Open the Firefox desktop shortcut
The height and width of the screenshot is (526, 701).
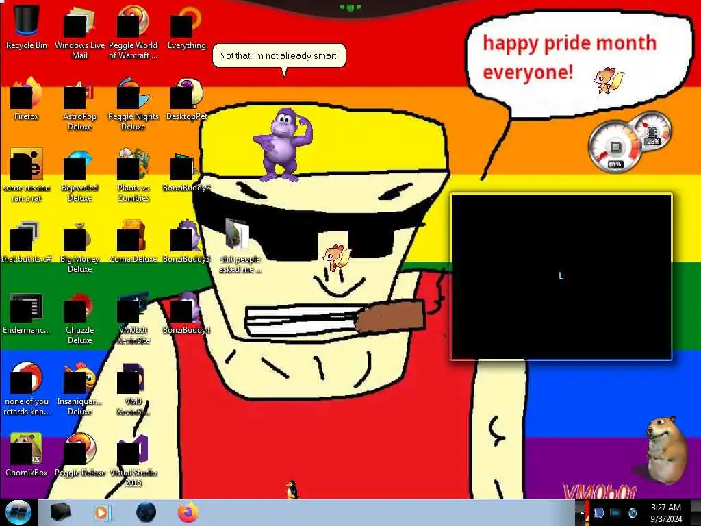tap(27, 99)
